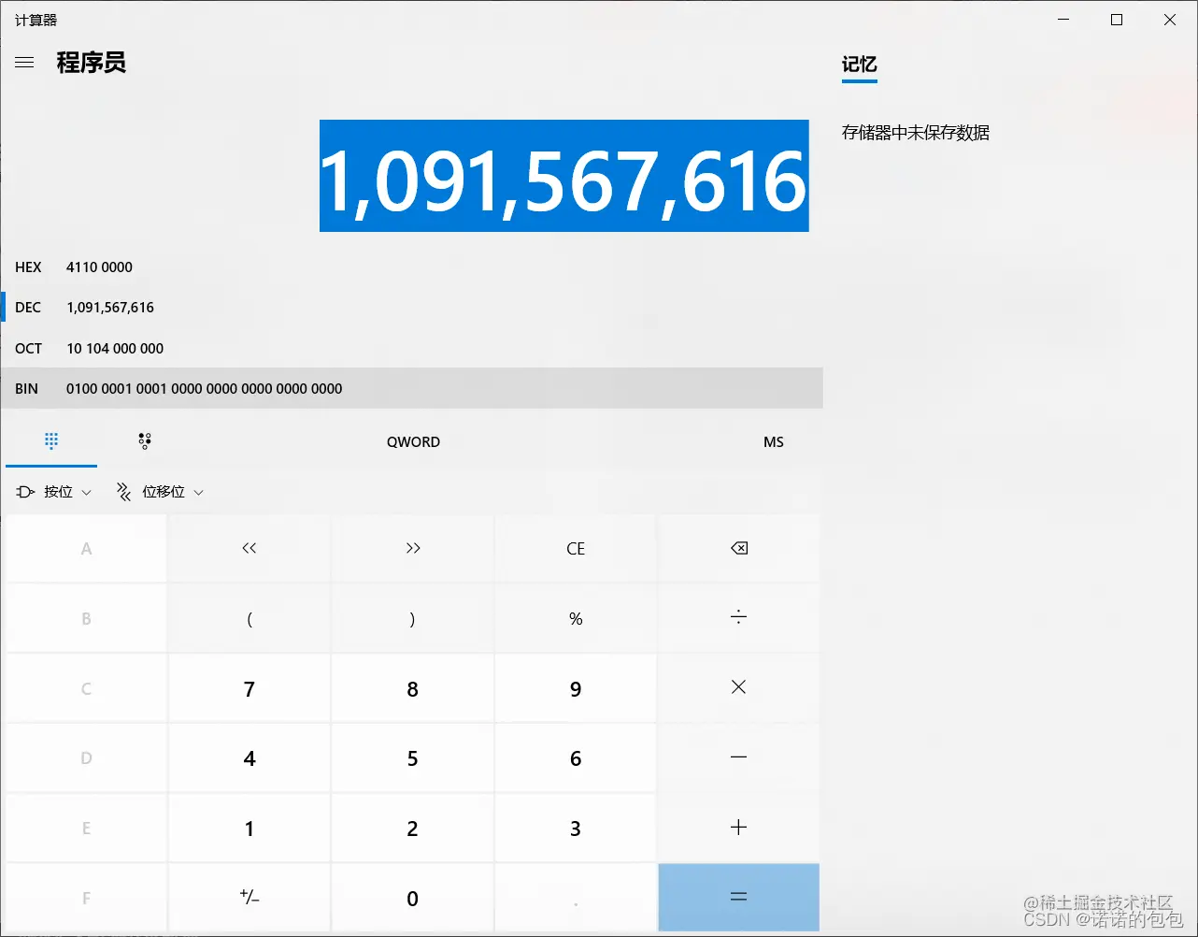
Task: Click the +/- sign toggle key
Action: (250, 898)
